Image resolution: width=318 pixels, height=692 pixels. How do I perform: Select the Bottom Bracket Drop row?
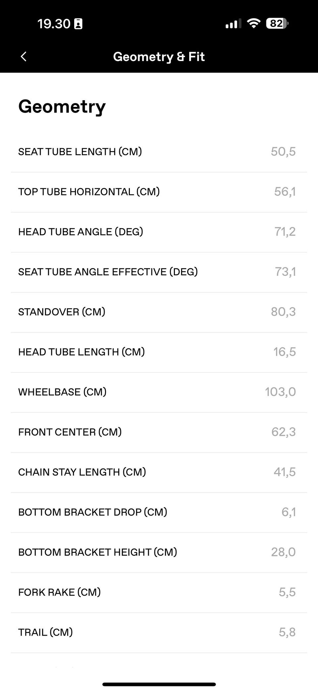pyautogui.click(x=159, y=513)
